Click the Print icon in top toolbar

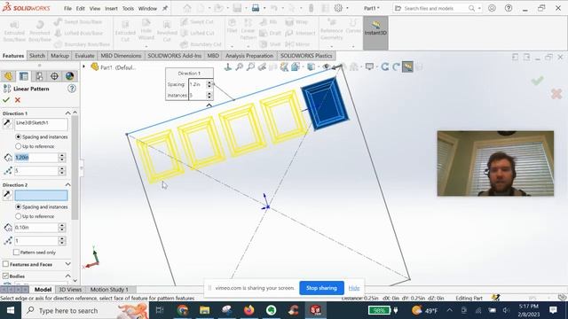coord(256,8)
